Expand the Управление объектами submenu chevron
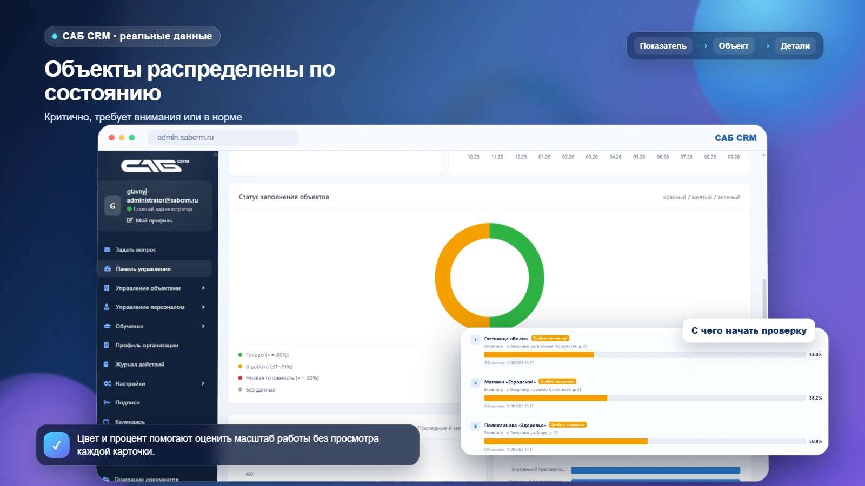865x486 pixels. coord(203,288)
